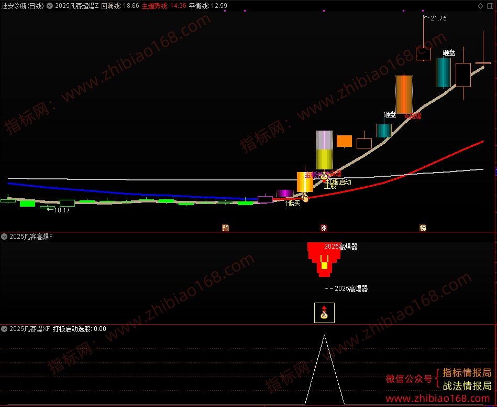
Task: Expand the 2025凡客爆XF indicator dropdown
Action: [4, 329]
